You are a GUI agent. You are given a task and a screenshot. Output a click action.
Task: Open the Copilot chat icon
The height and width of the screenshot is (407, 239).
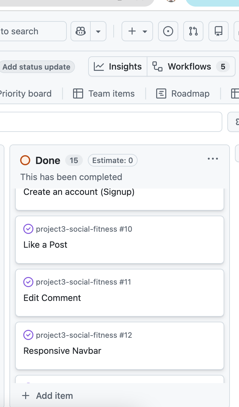pyautogui.click(x=81, y=31)
